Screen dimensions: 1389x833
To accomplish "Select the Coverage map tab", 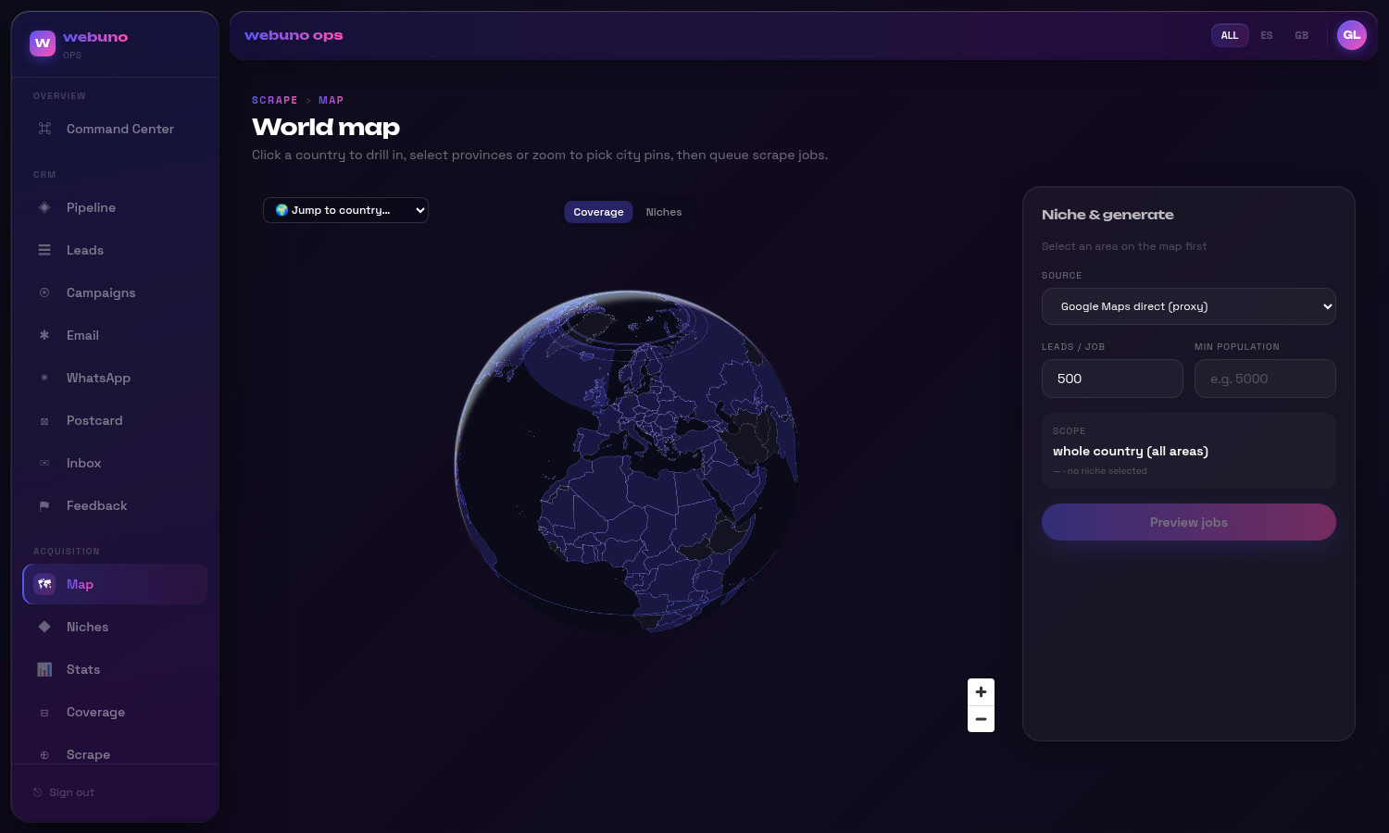I will tap(598, 212).
